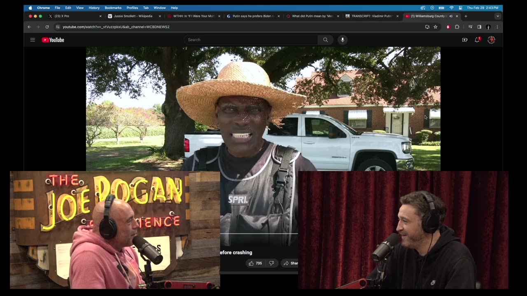This screenshot has height=296, width=527.
Task: Open a new tab with plus button
Action: 466,16
